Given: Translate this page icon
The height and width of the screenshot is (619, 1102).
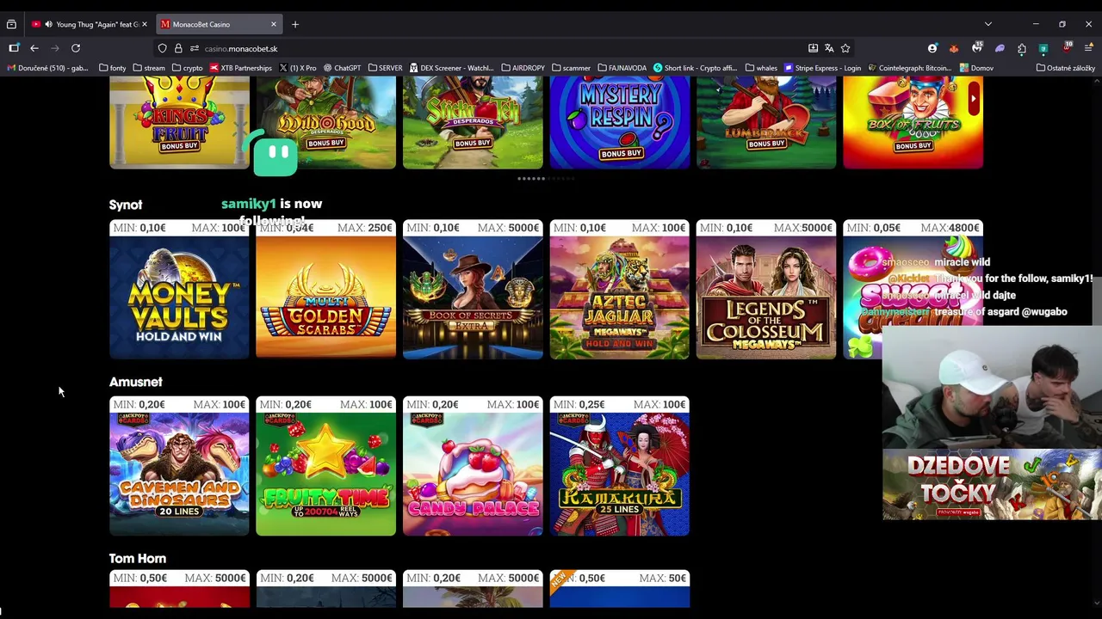Looking at the screenshot, I should [829, 48].
